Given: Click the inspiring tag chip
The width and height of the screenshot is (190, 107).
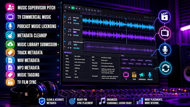Looking at the screenshot, I should tap(131, 63).
